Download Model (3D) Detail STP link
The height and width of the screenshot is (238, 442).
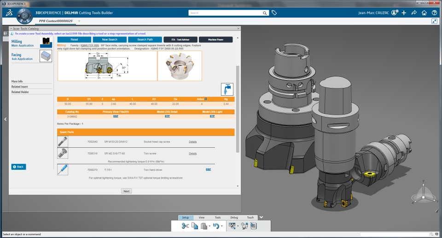click(x=167, y=116)
